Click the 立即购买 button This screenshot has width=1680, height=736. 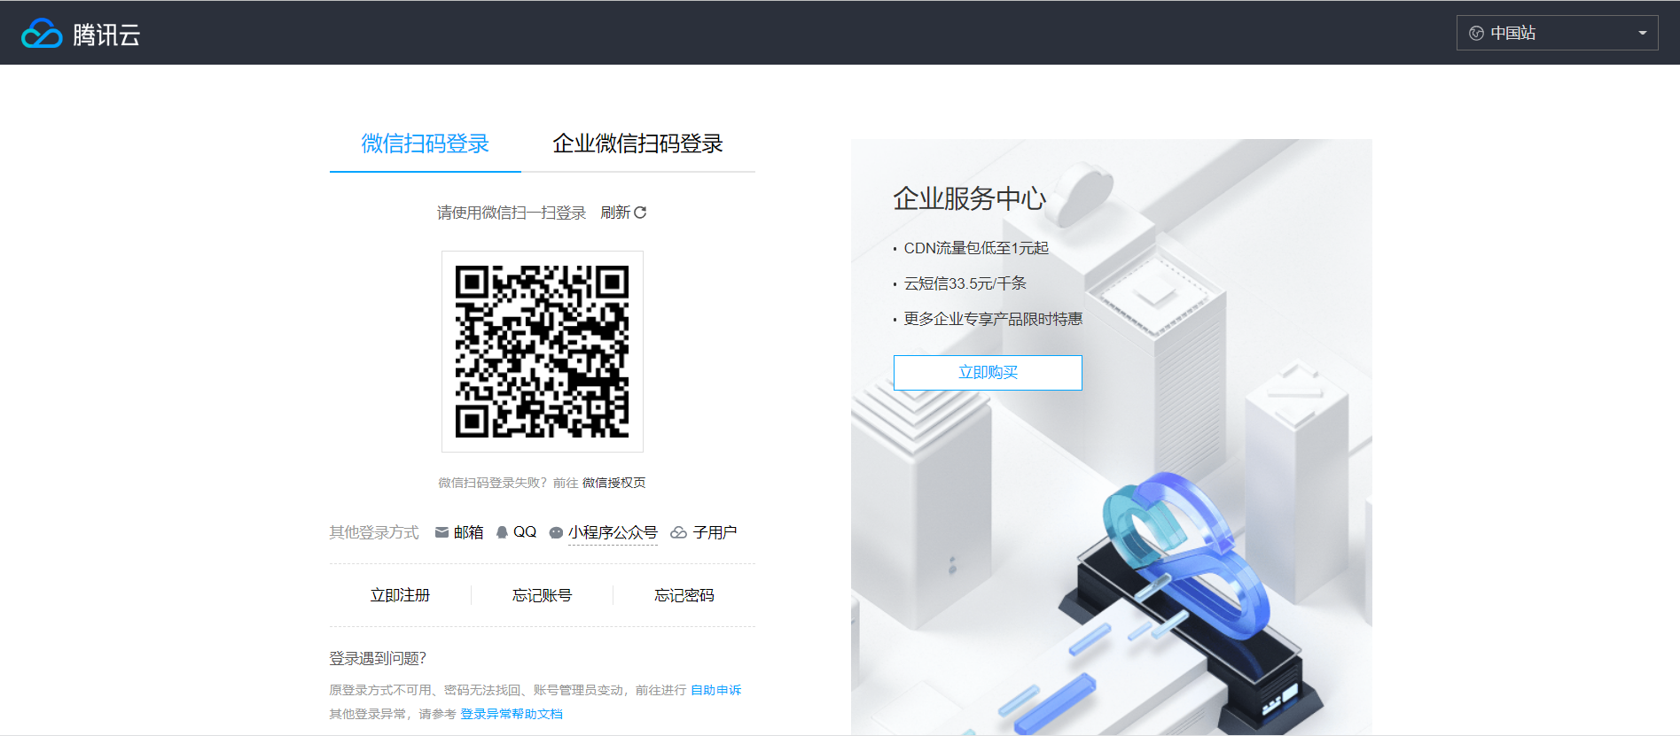tap(988, 373)
